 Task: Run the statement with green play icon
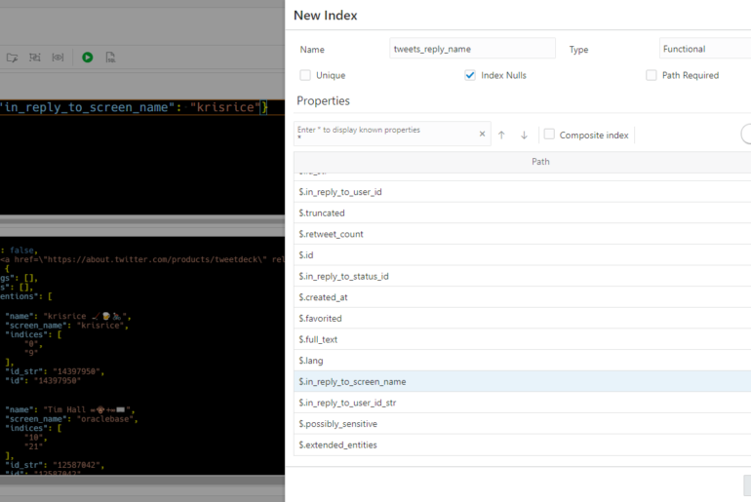[87, 58]
